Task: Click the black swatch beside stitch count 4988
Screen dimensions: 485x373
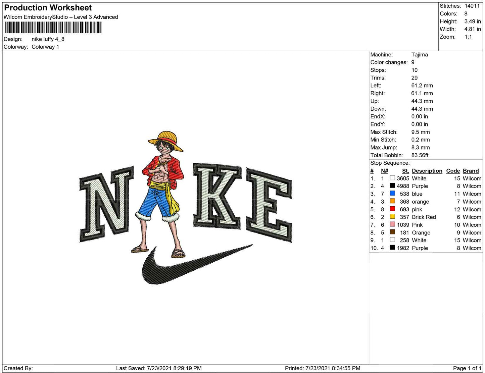Action: pyautogui.click(x=392, y=186)
